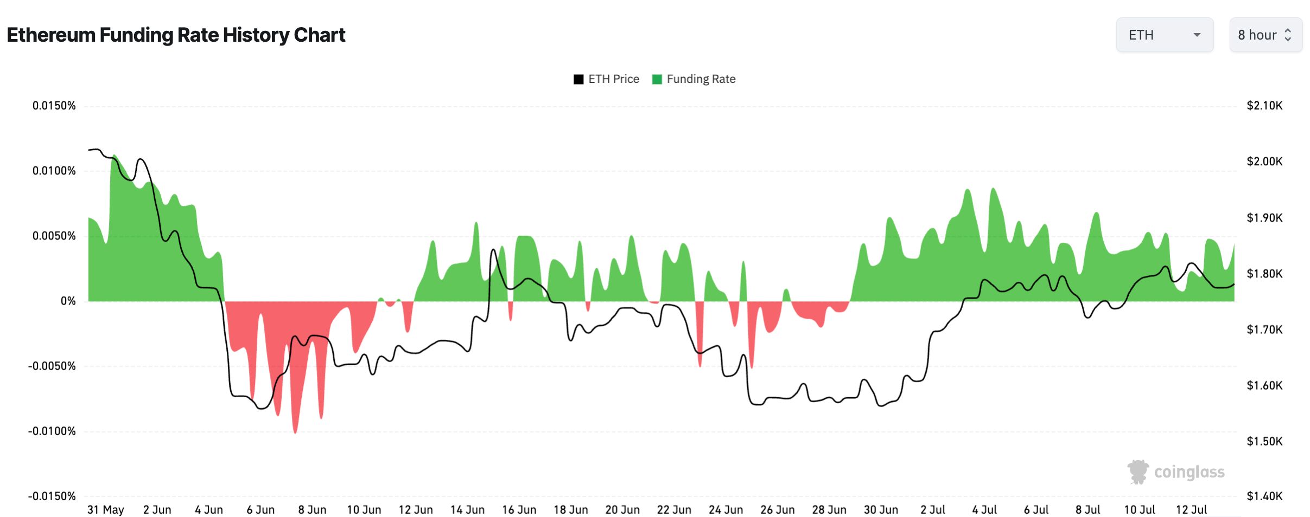Screen dimensions: 1310x517
Task: Click the $2.10K price axis label
Action: (x=1264, y=106)
